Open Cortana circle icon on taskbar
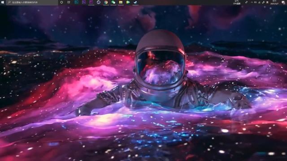The height and width of the screenshot is (161, 287). point(62,2)
